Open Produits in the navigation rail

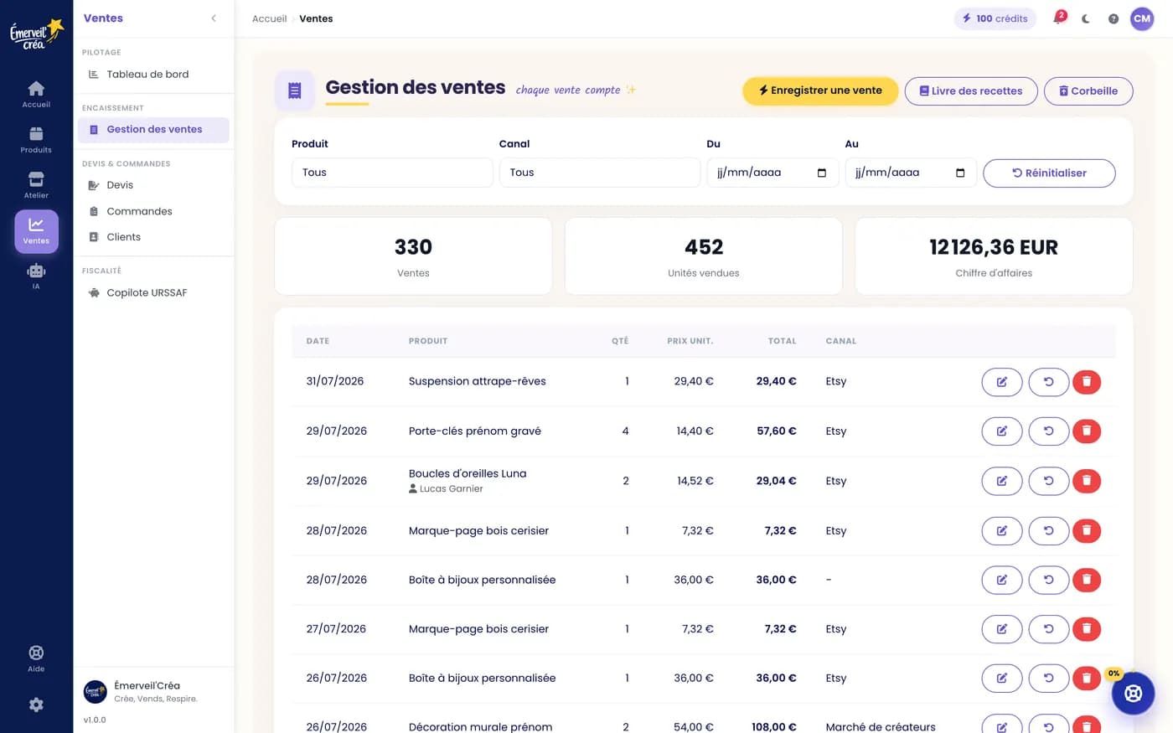[36, 140]
